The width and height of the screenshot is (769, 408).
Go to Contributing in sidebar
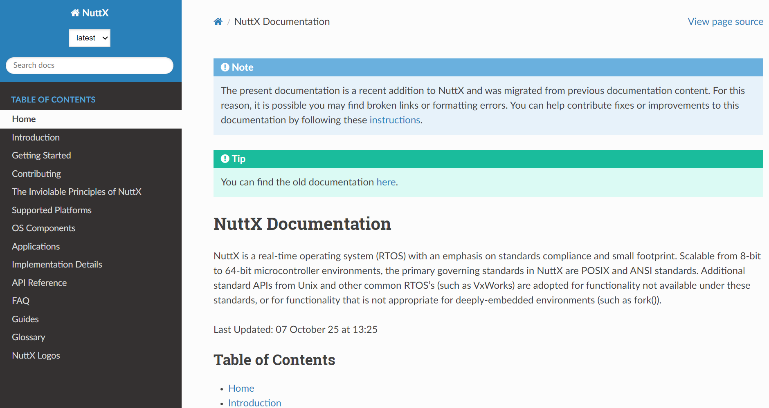[91, 174]
